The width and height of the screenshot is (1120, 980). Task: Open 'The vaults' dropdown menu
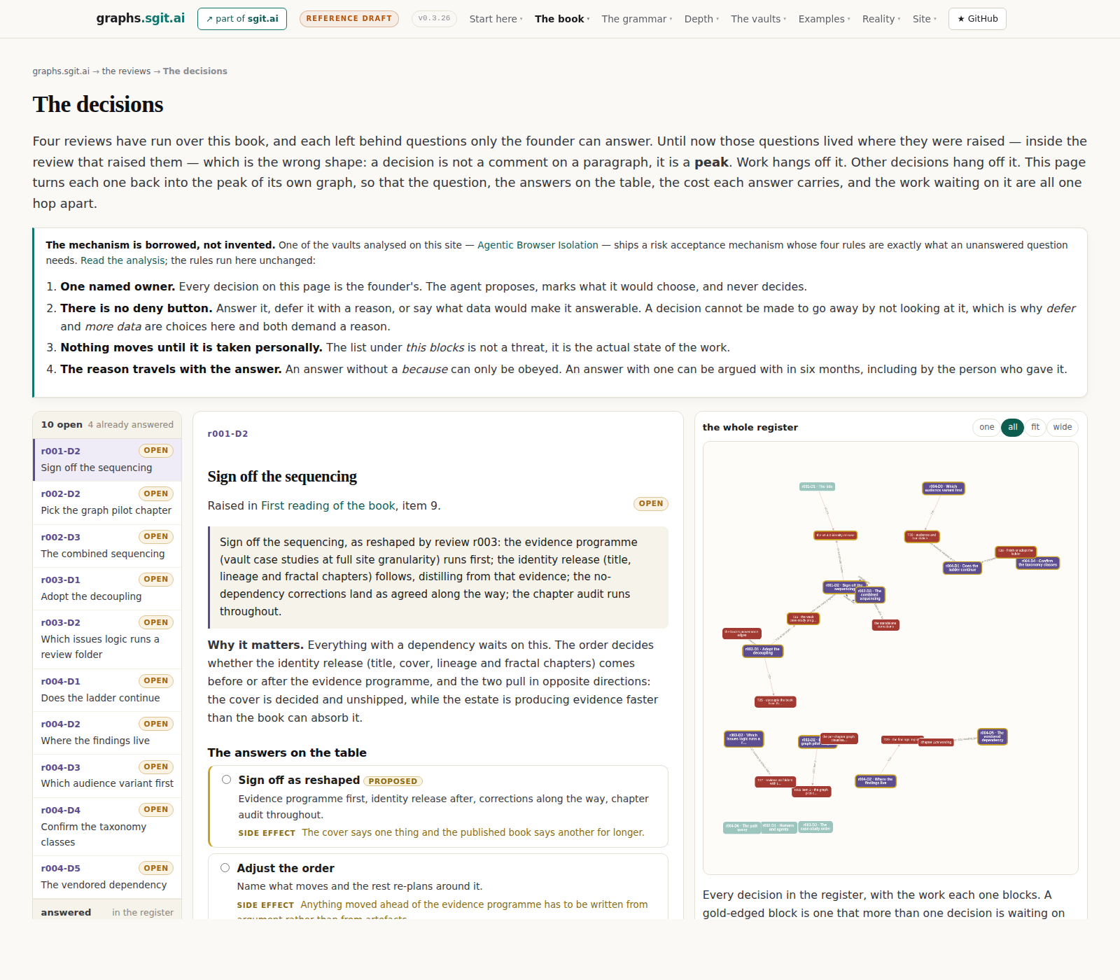click(x=759, y=19)
